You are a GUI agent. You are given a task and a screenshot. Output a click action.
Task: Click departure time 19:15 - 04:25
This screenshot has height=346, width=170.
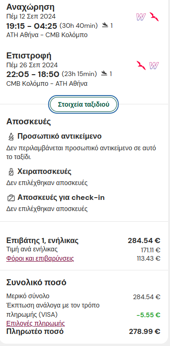coord(32,26)
